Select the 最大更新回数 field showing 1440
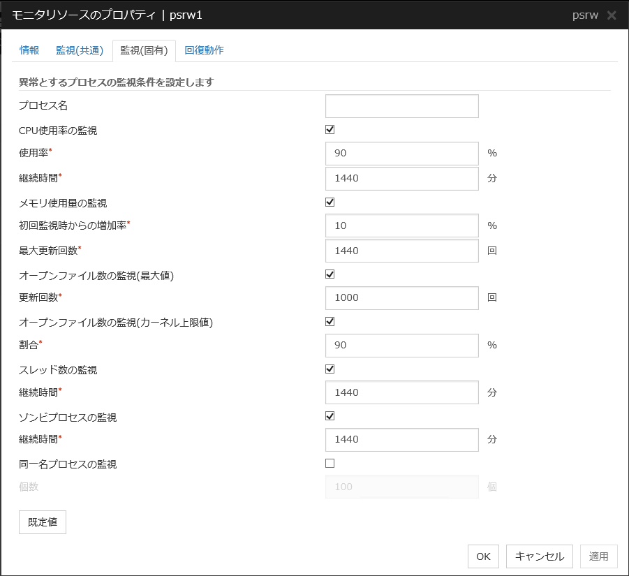629x576 pixels. [401, 250]
